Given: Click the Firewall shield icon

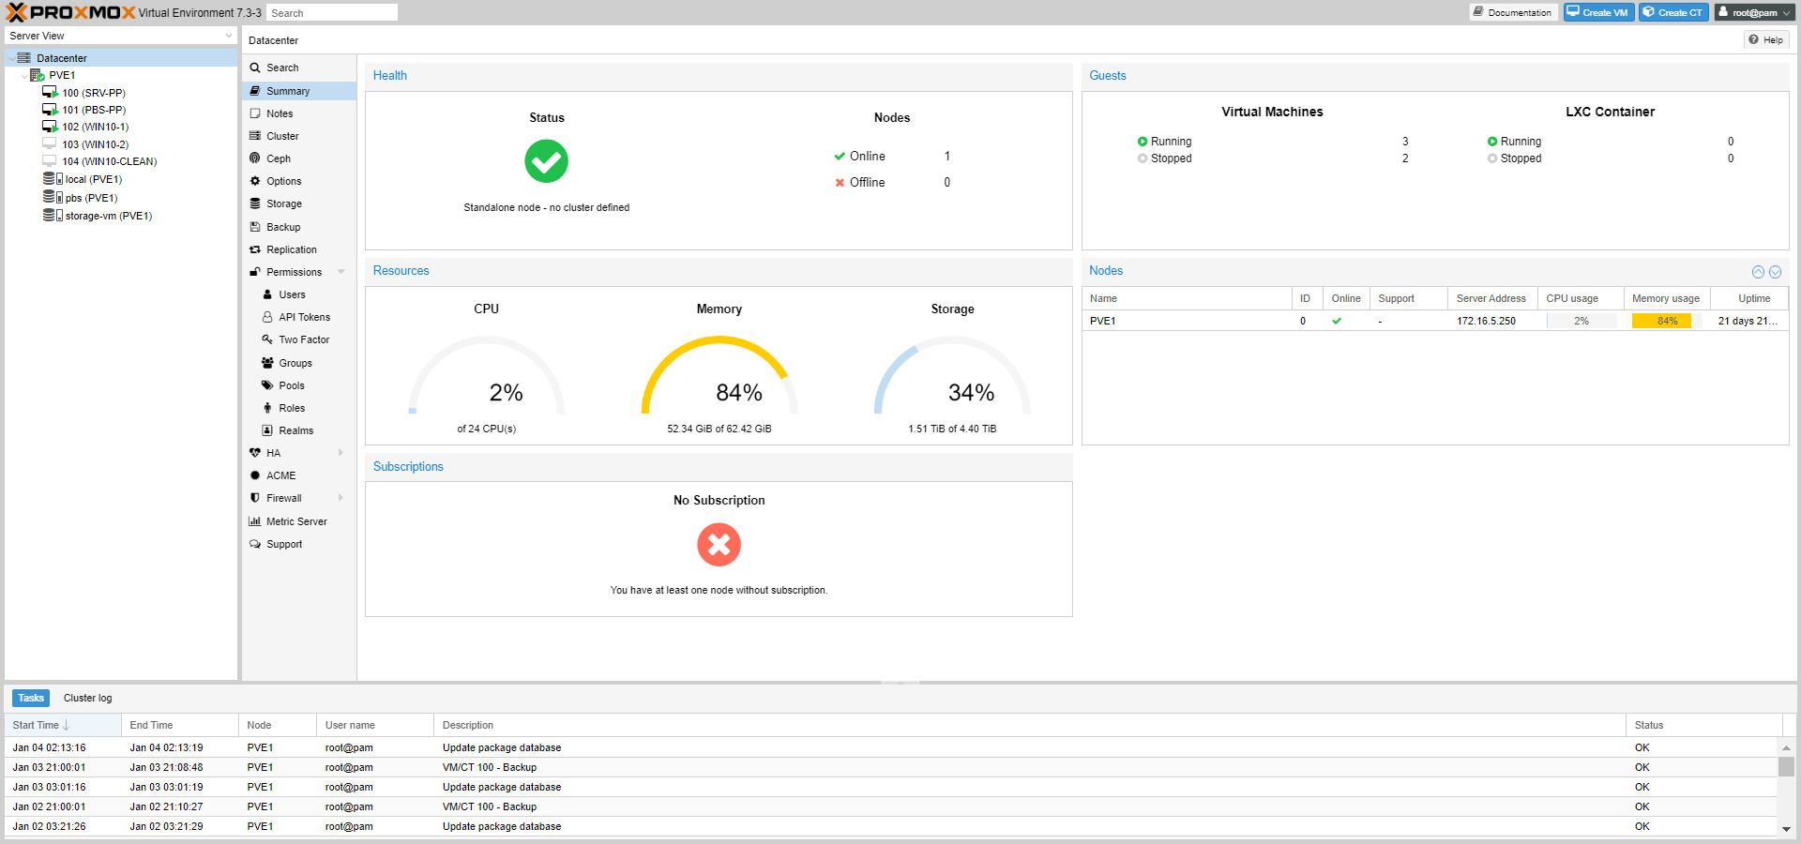Looking at the screenshot, I should tap(255, 498).
